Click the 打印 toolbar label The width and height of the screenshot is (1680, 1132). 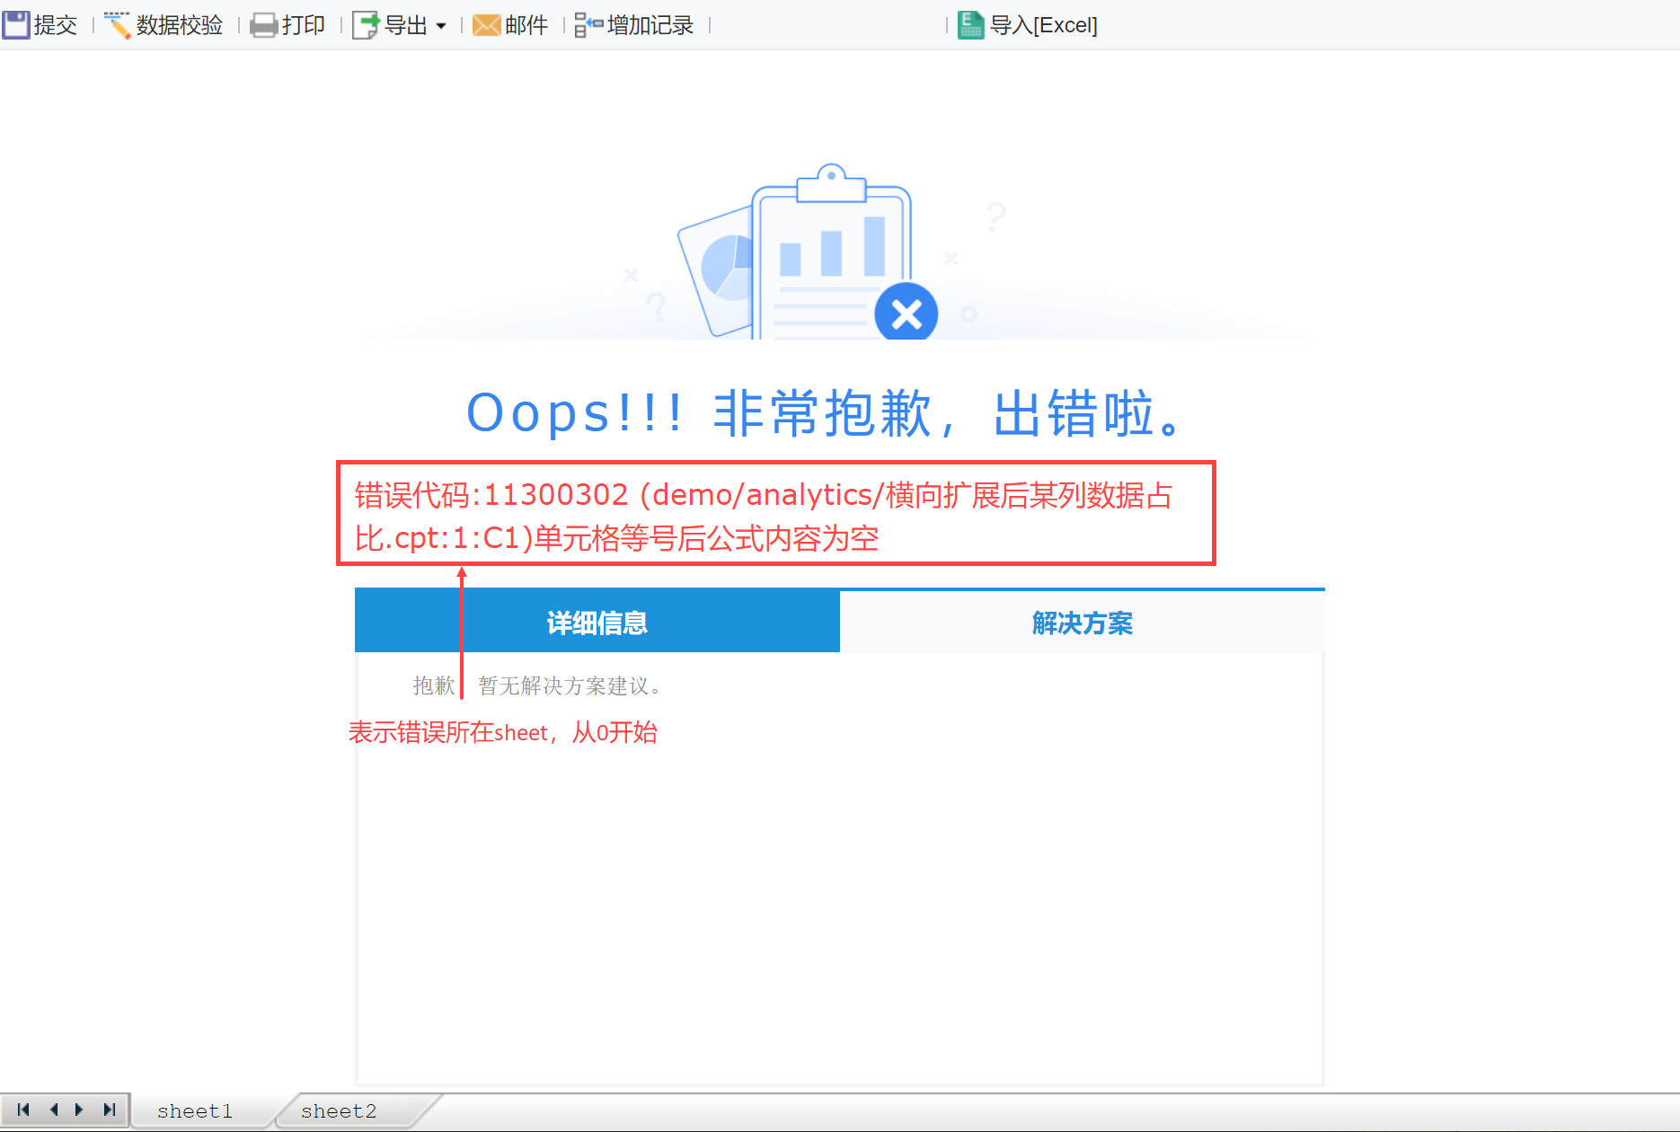point(304,25)
